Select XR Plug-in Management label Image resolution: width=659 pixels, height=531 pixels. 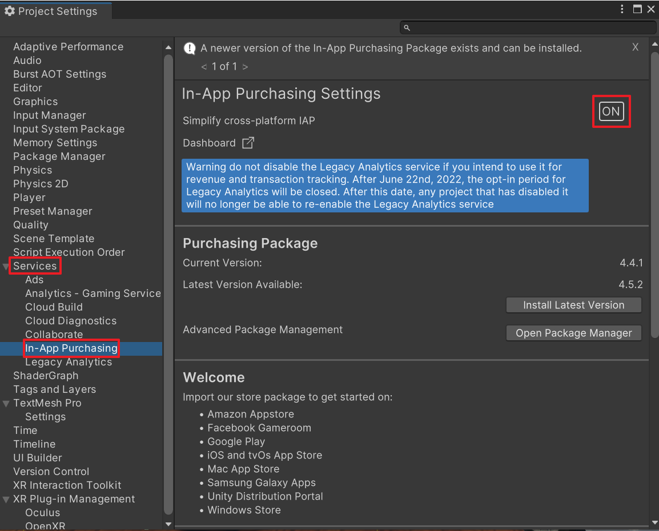pos(74,499)
